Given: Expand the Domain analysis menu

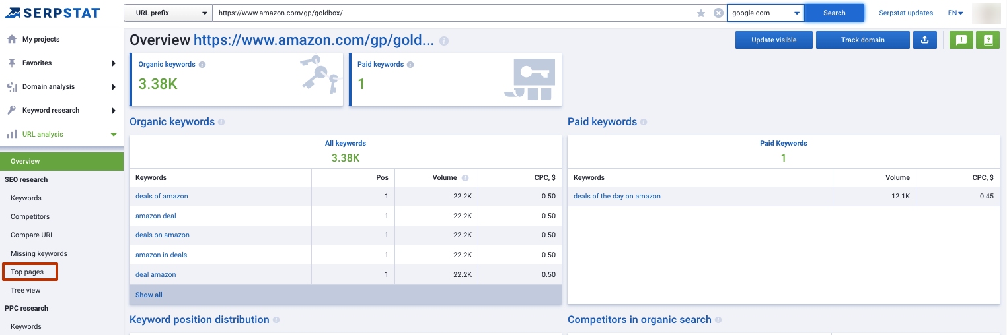Looking at the screenshot, I should click(61, 86).
